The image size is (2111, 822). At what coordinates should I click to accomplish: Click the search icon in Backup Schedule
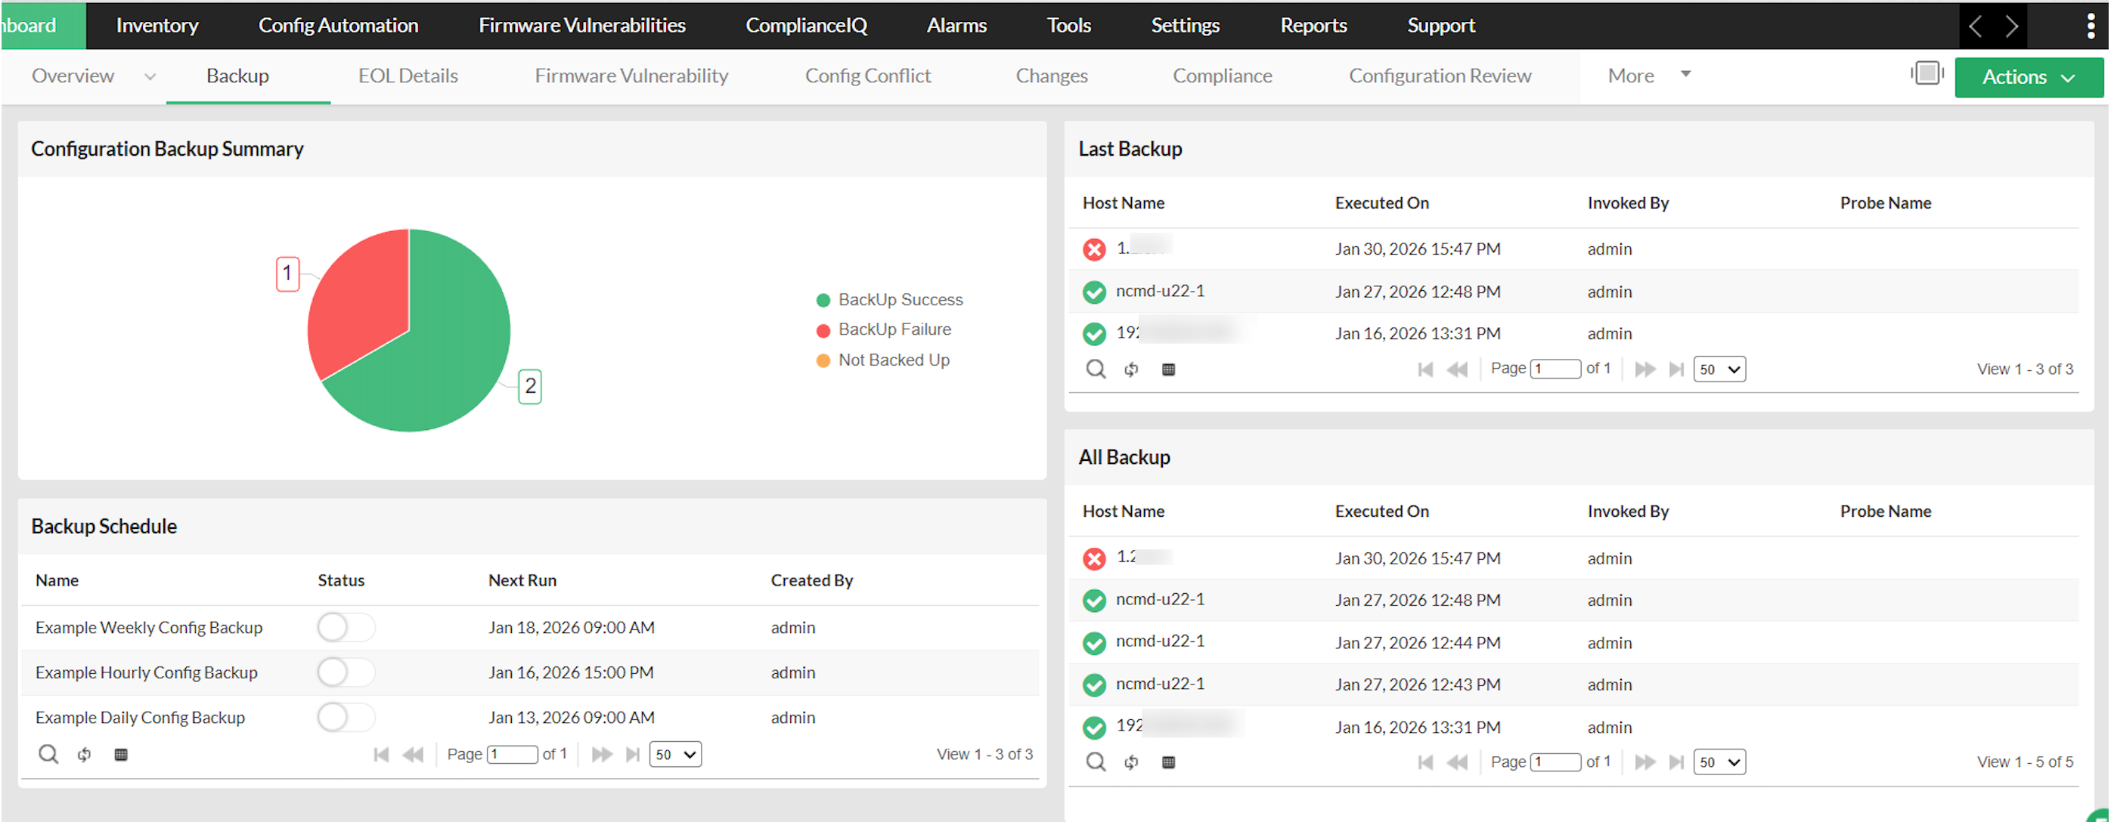(x=49, y=754)
